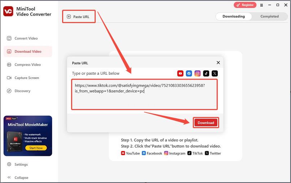Click the 'Step 2. Click the"Paste URL"button' text
Screen dimensions: 291x183
click(x=171, y=146)
